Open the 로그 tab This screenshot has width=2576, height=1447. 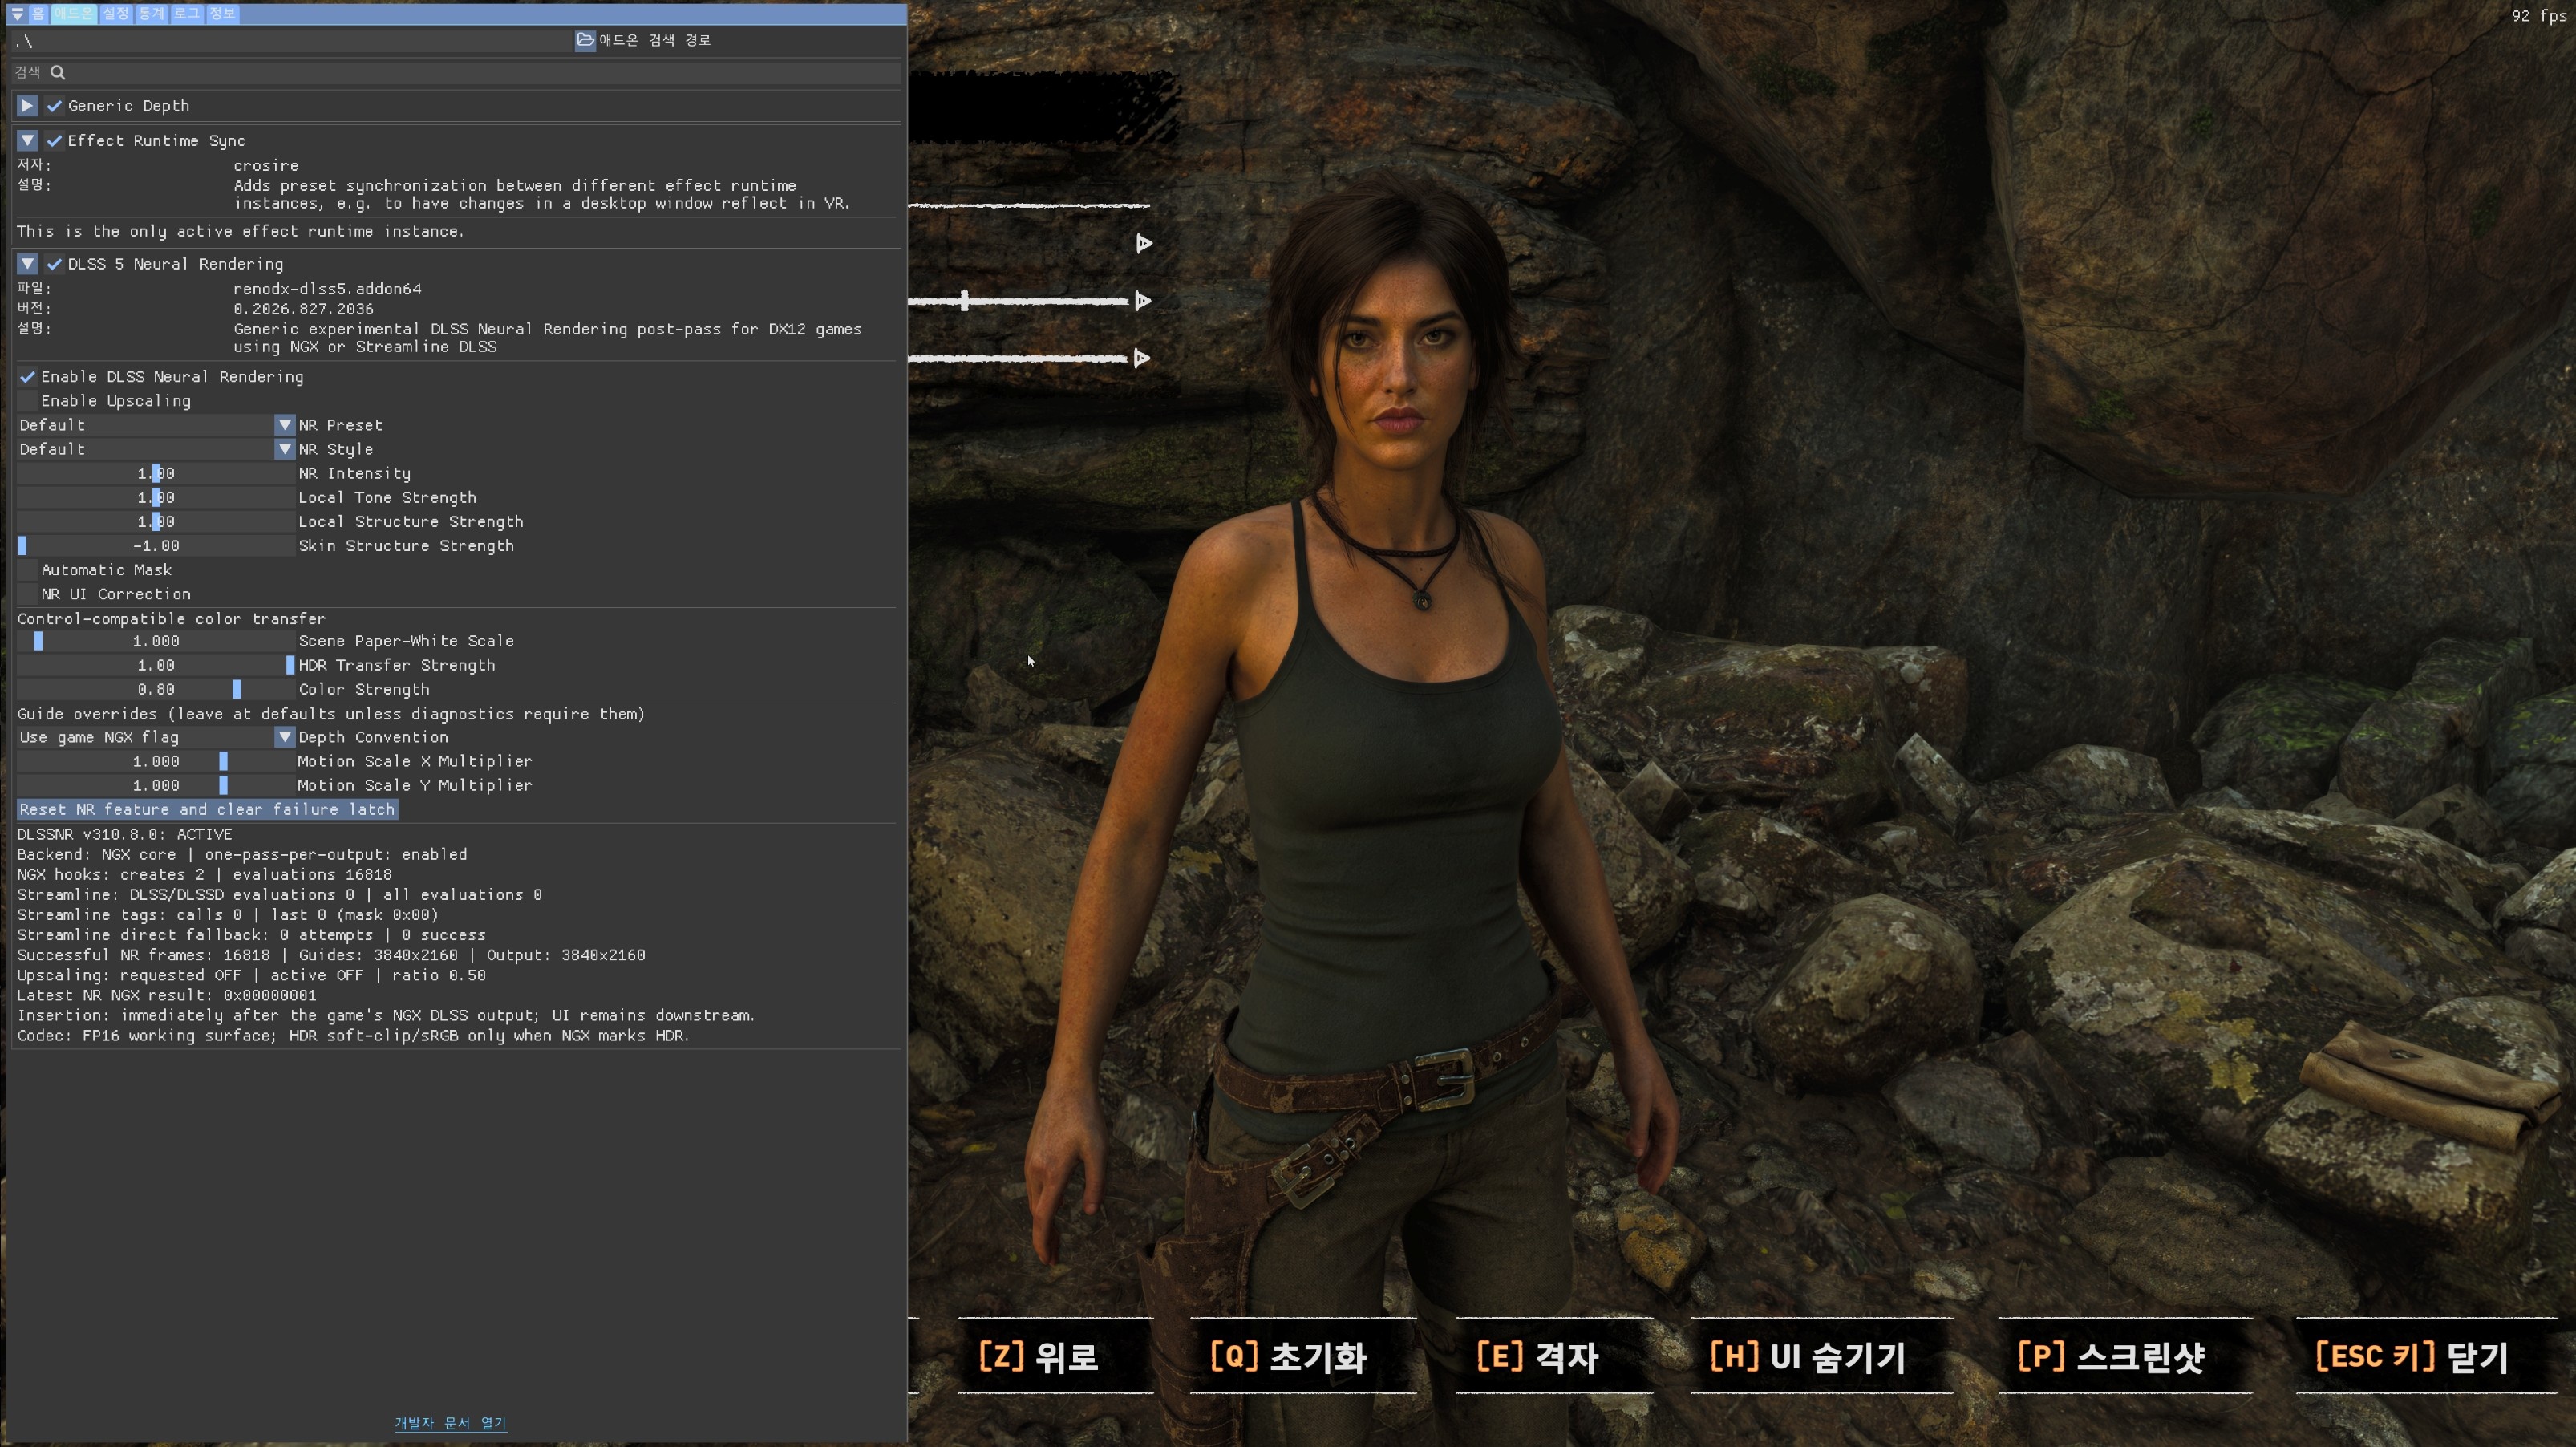187,14
